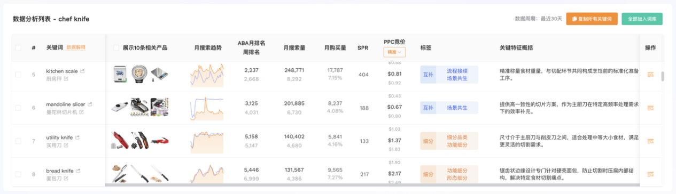Select the checkbox for row 6 mandoline slicer
Image resolution: width=676 pixels, height=194 pixels.
18,108
